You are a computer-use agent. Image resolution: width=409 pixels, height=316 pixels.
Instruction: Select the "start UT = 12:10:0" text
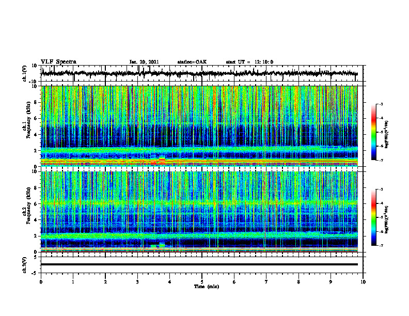click(x=249, y=62)
